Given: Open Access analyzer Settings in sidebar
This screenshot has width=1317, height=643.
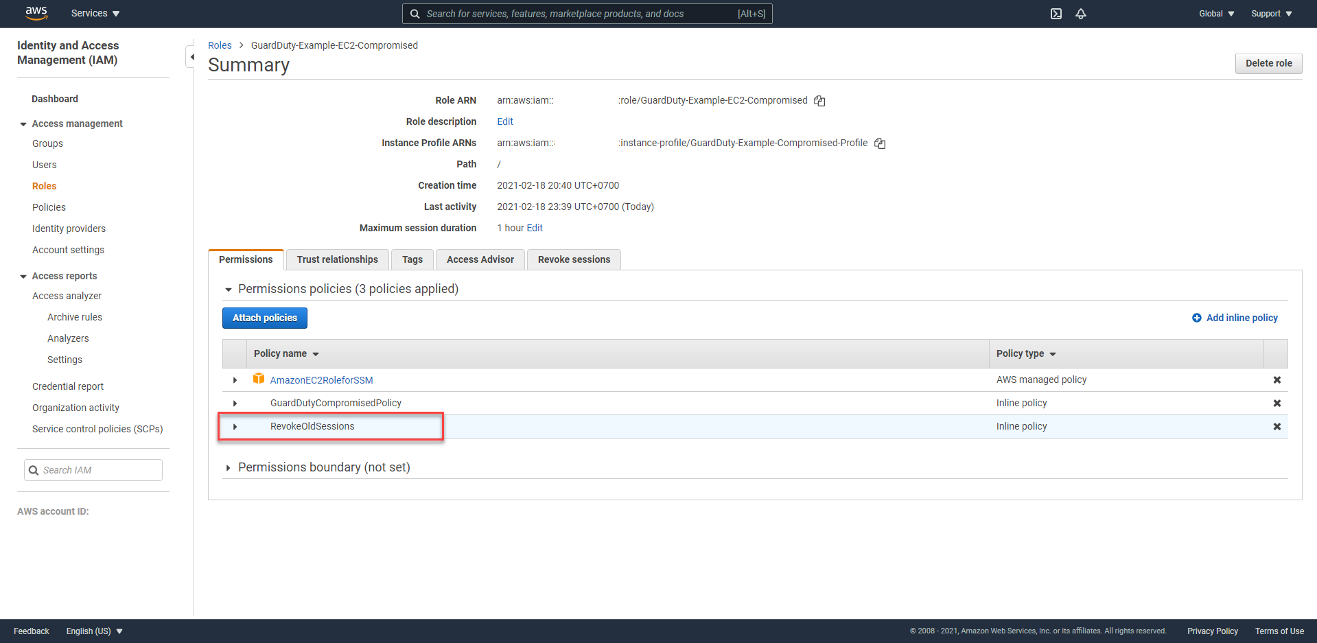Looking at the screenshot, I should (x=65, y=360).
